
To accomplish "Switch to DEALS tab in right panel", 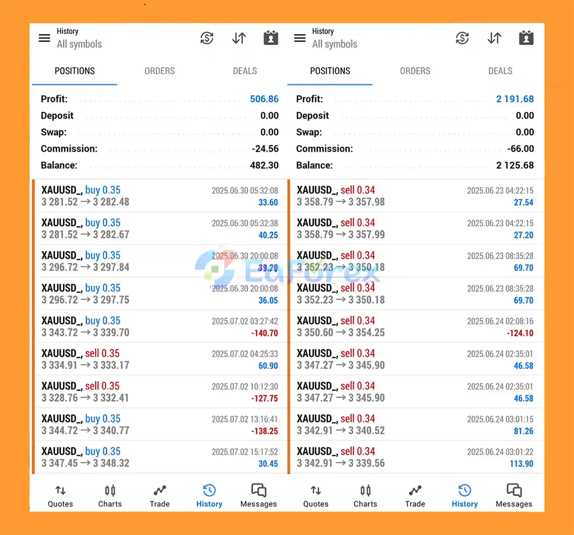I will click(x=500, y=71).
